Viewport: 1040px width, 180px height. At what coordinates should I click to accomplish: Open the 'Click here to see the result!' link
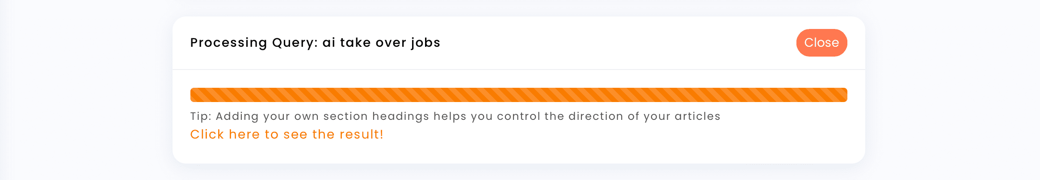(286, 135)
